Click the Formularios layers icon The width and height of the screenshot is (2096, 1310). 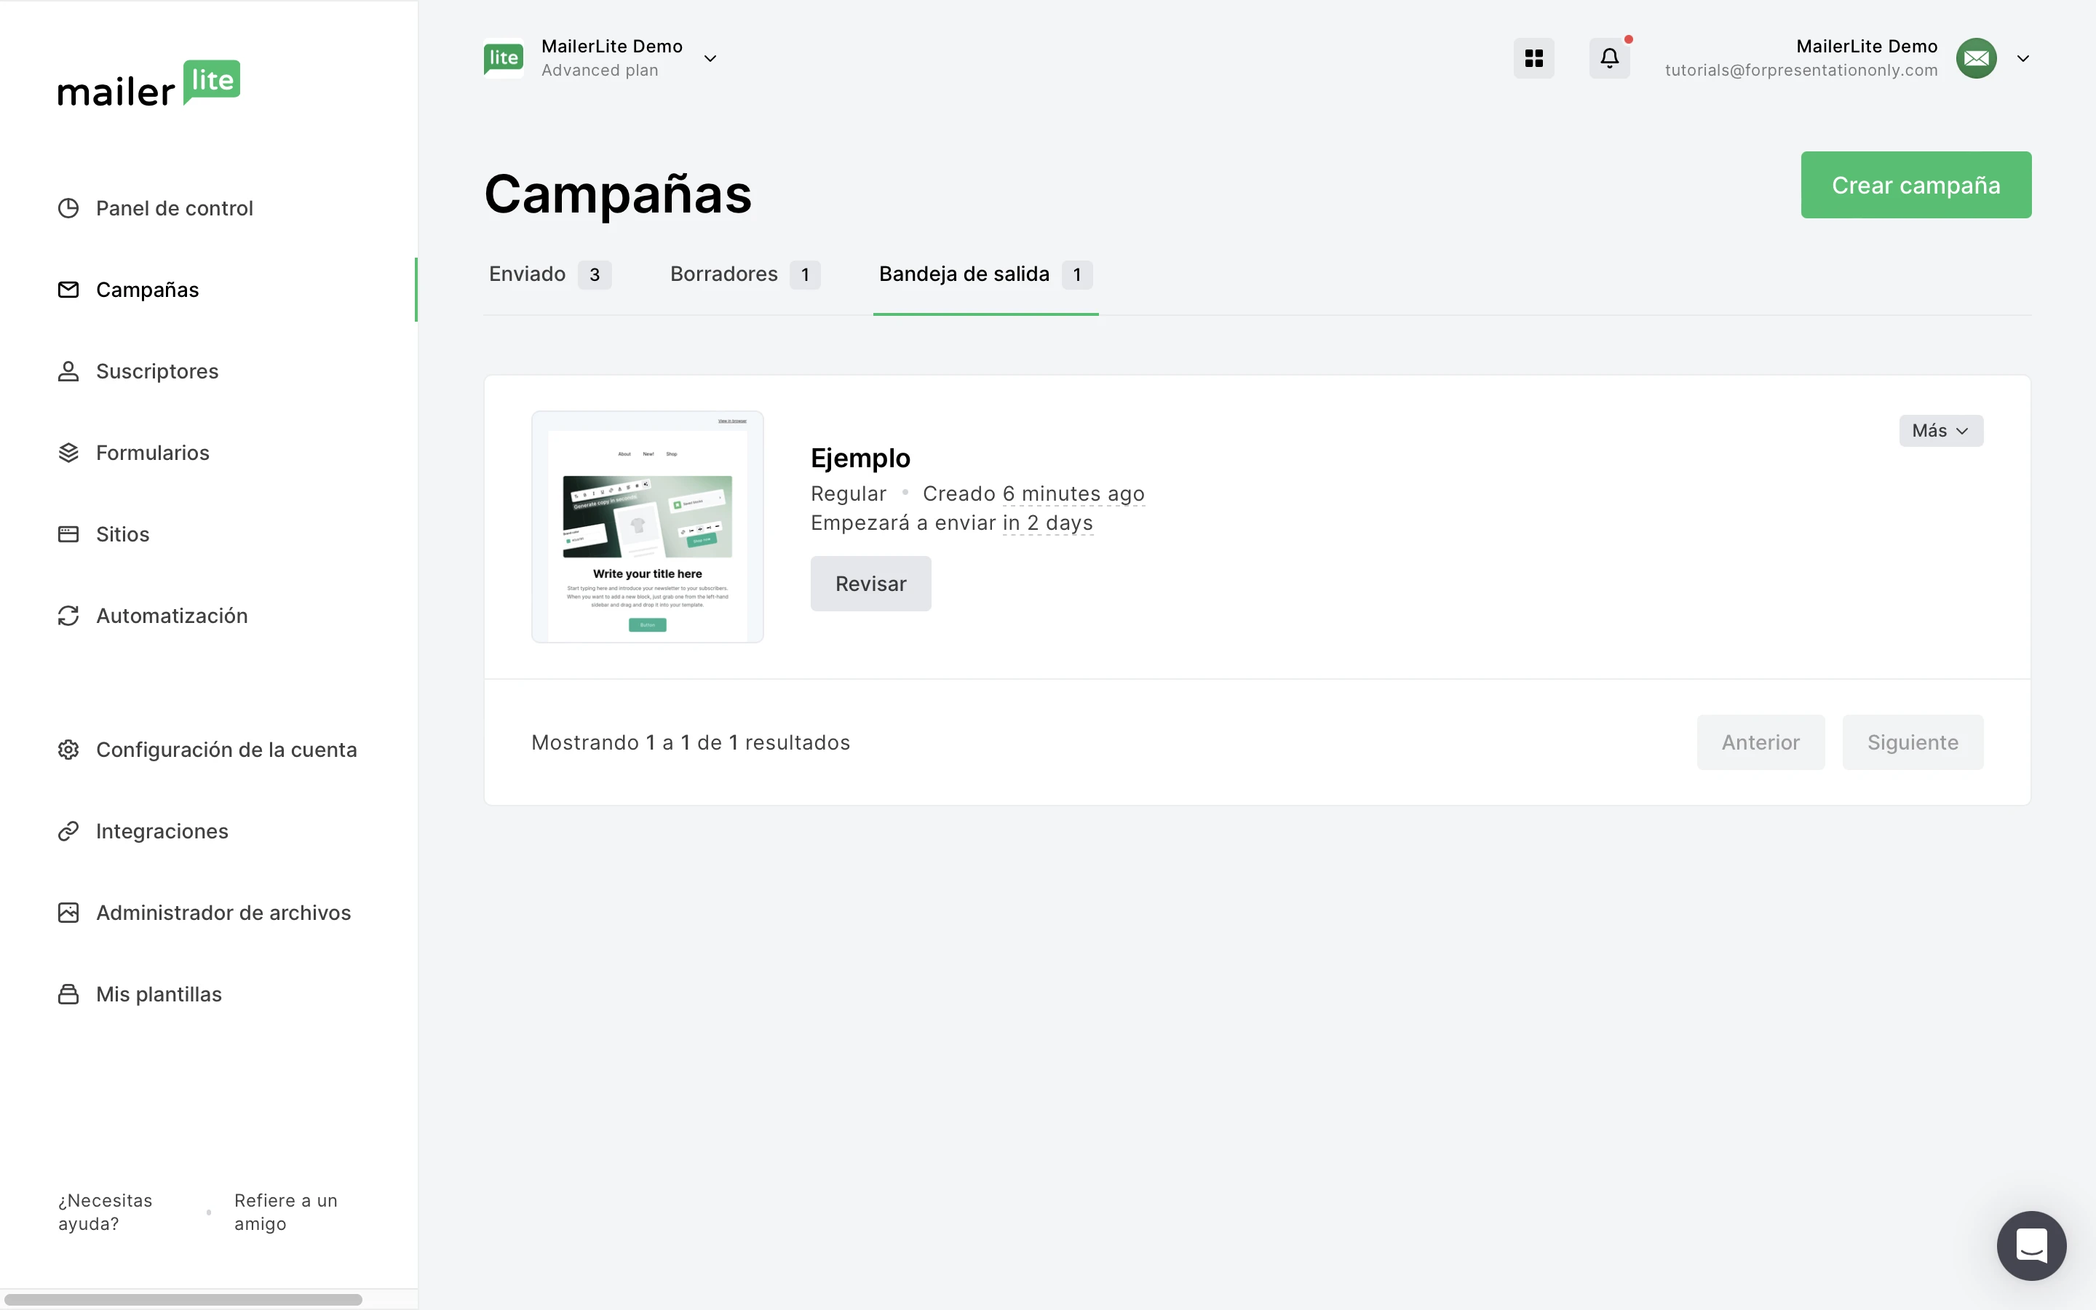[x=68, y=452]
